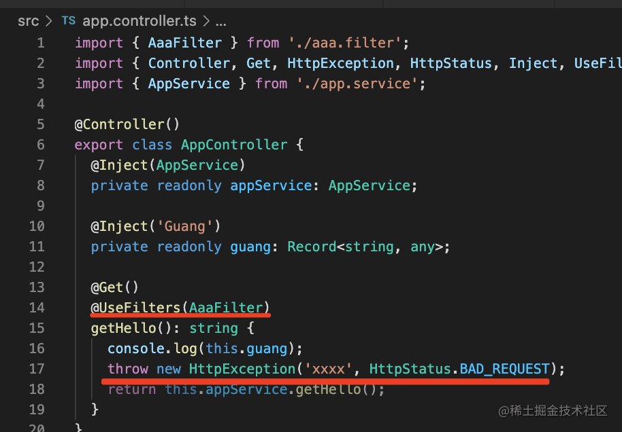Click line number 14 in the gutter
Image resolution: width=622 pixels, height=432 pixels.
(x=37, y=308)
